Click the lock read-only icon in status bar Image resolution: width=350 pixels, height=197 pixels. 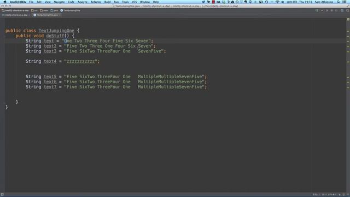[340, 195]
